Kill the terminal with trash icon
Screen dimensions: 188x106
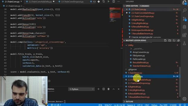pyautogui.click(x=108, y=89)
